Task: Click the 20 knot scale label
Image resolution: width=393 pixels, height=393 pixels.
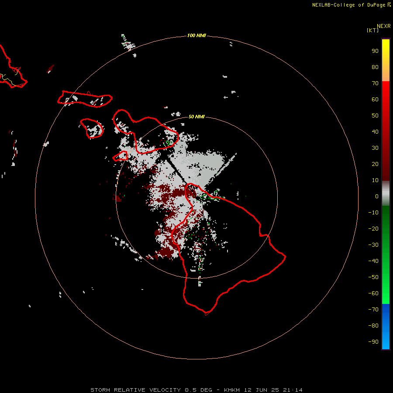Action: click(x=375, y=164)
